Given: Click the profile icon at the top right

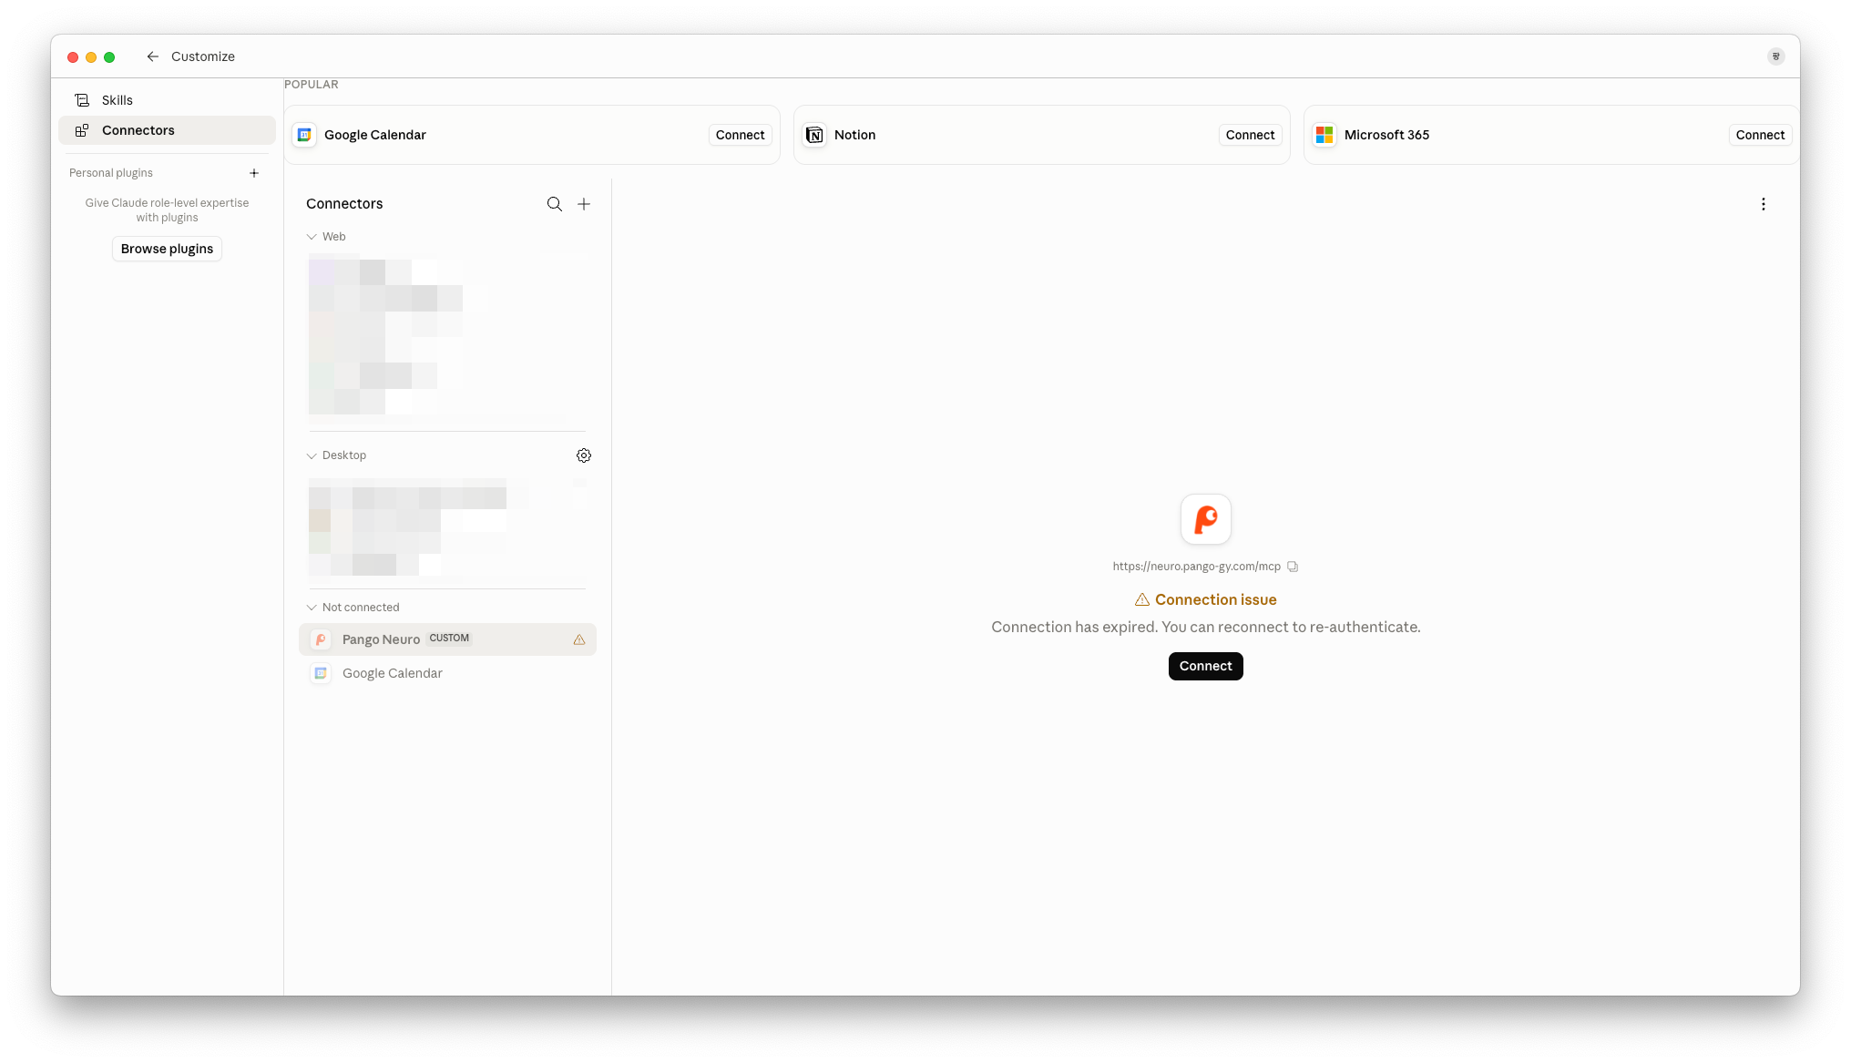Looking at the screenshot, I should (x=1775, y=56).
